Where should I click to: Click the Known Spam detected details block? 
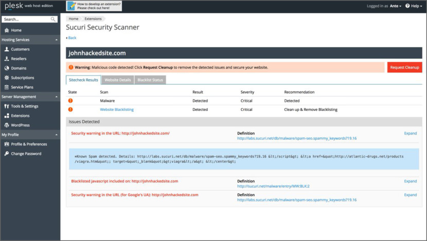click(x=244, y=159)
